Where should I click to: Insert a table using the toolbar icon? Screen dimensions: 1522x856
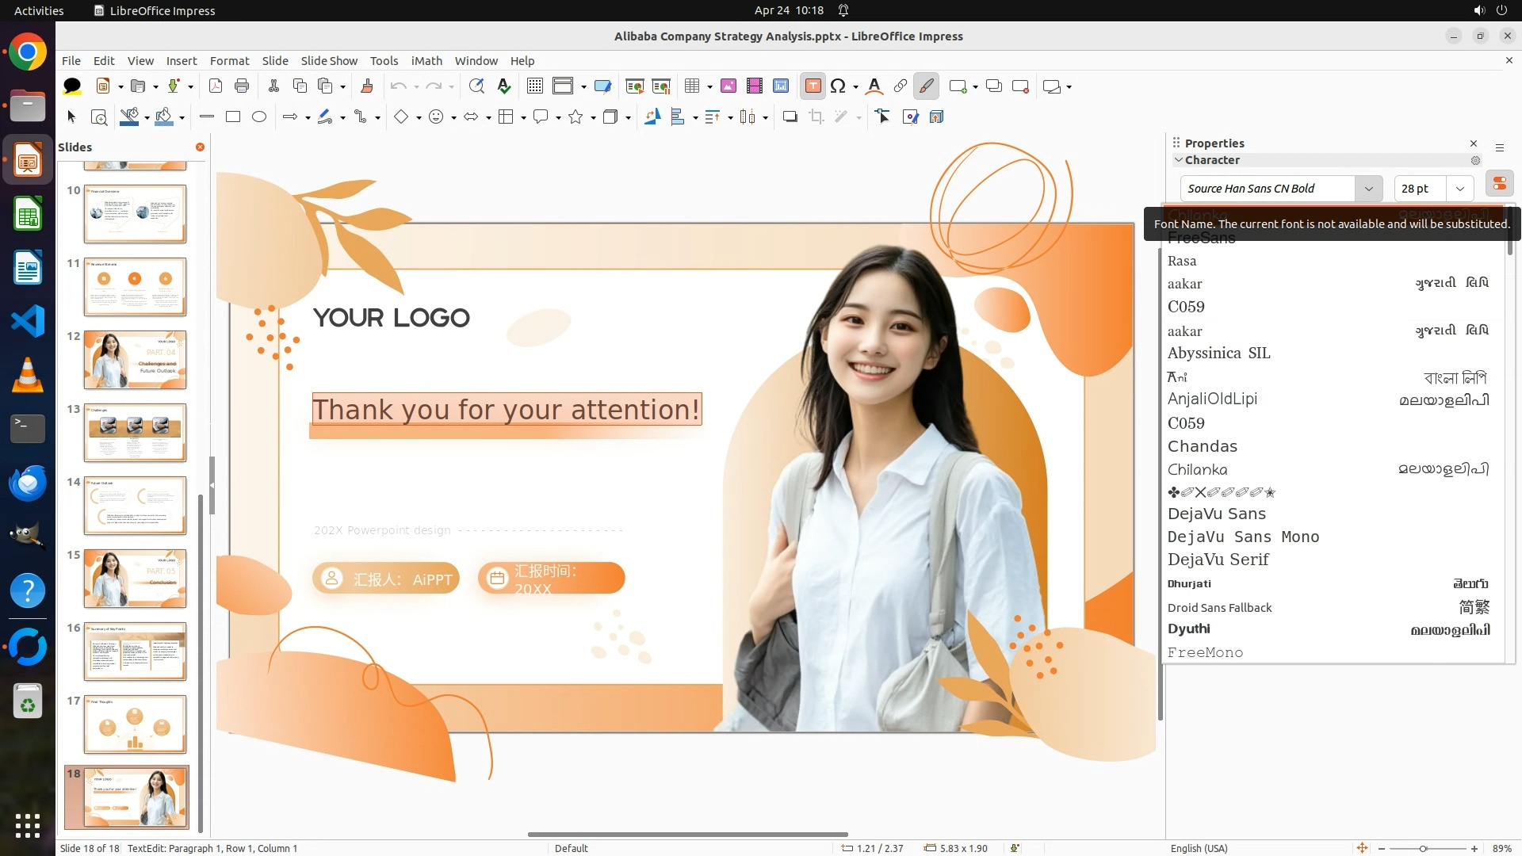tap(692, 86)
